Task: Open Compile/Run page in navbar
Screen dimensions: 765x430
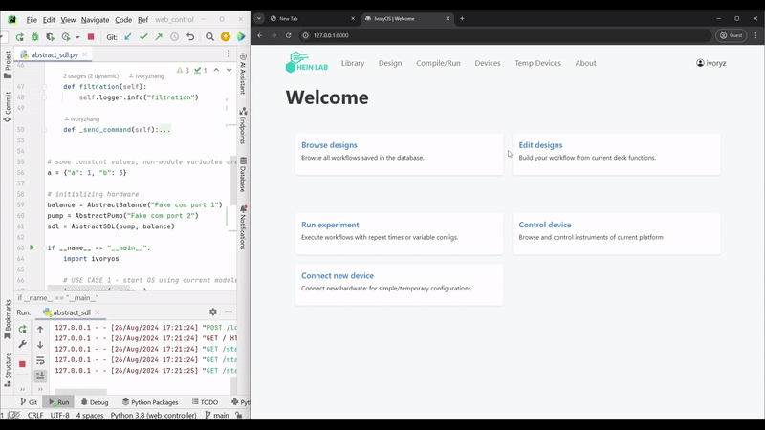Action: pos(438,63)
